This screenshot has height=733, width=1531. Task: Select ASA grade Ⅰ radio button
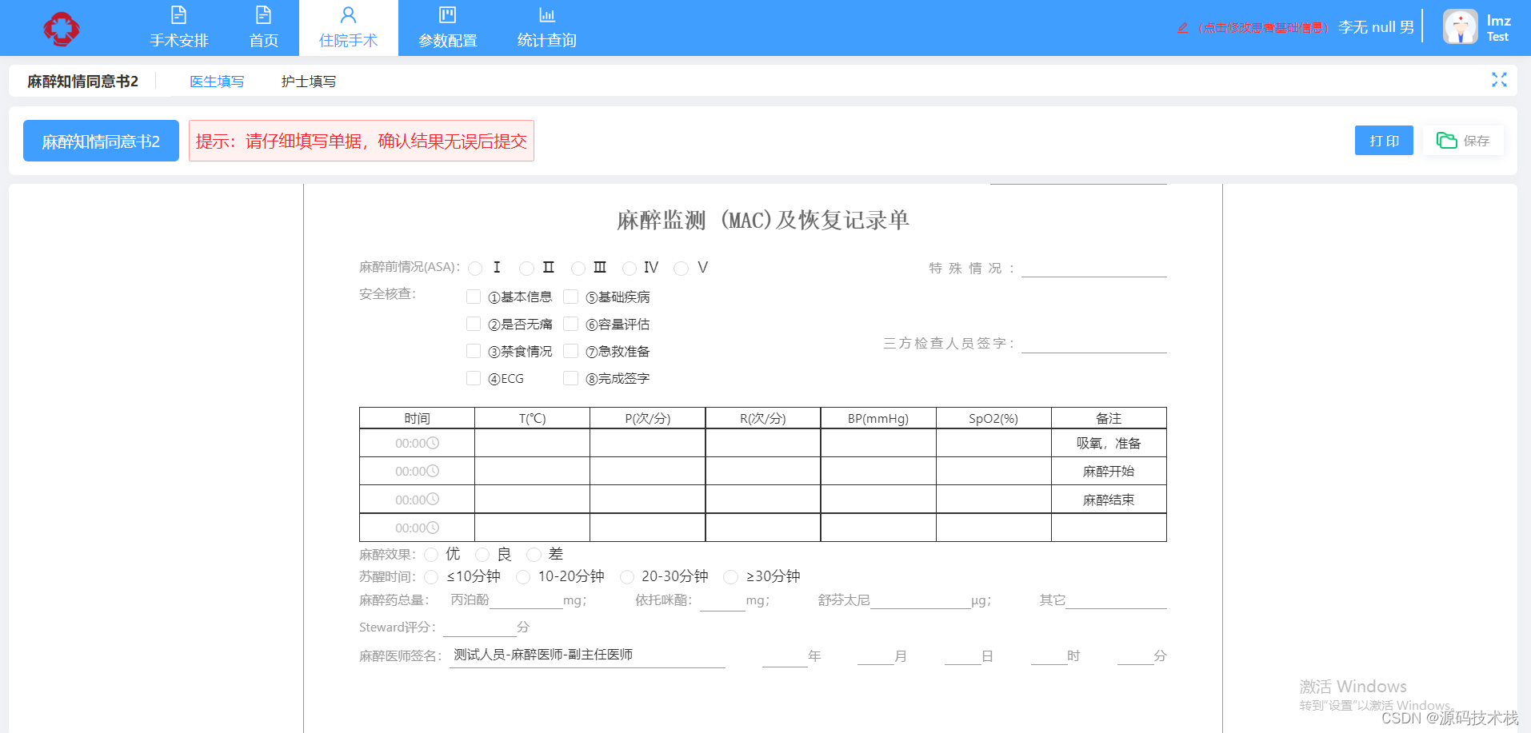point(475,269)
